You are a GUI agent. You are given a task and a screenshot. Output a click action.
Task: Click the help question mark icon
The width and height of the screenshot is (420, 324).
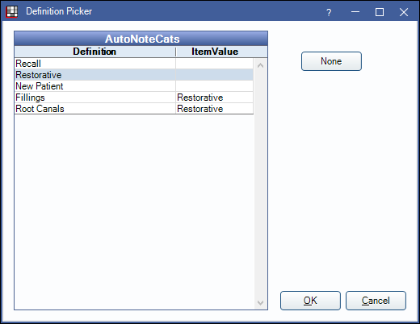[x=329, y=12]
